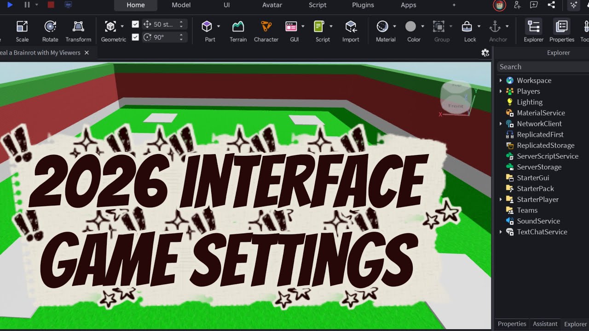Select ReplicatedStorage in the Explorer
Viewport: 589px width, 331px height.
(x=545, y=146)
